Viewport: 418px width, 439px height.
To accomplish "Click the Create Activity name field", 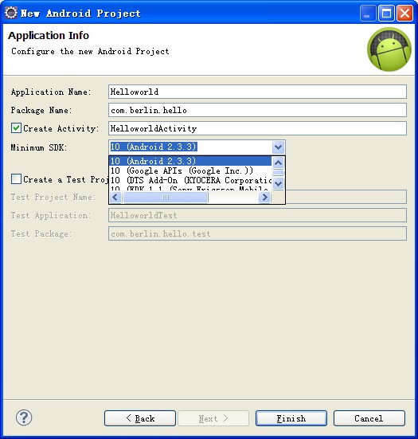I will point(257,128).
